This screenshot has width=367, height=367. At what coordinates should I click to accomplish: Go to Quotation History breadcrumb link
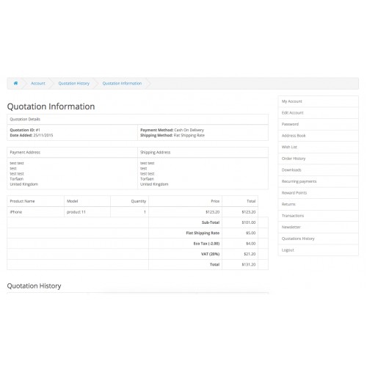click(74, 84)
